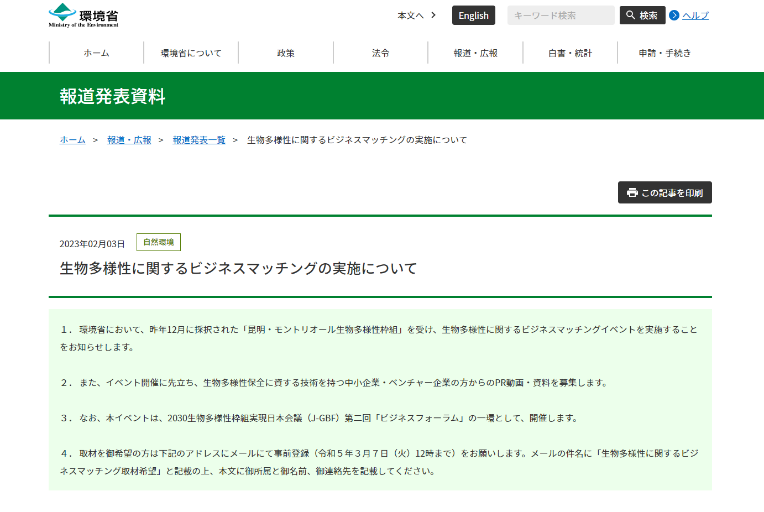Click the 報道・広報 breadcrumb link

click(x=129, y=140)
